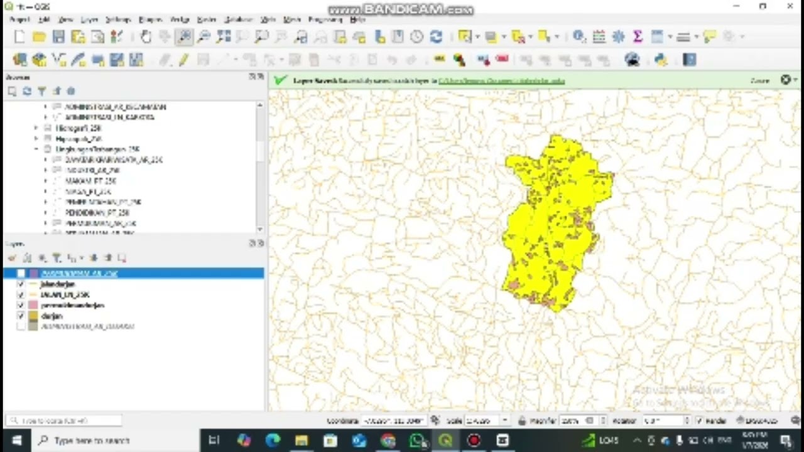Activate the Zoom In magnifier tool

185,37
